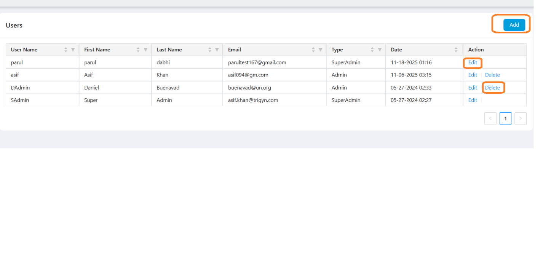This screenshot has width=543, height=262.
Task: Sort by Date using sort arrows
Action: (x=456, y=50)
